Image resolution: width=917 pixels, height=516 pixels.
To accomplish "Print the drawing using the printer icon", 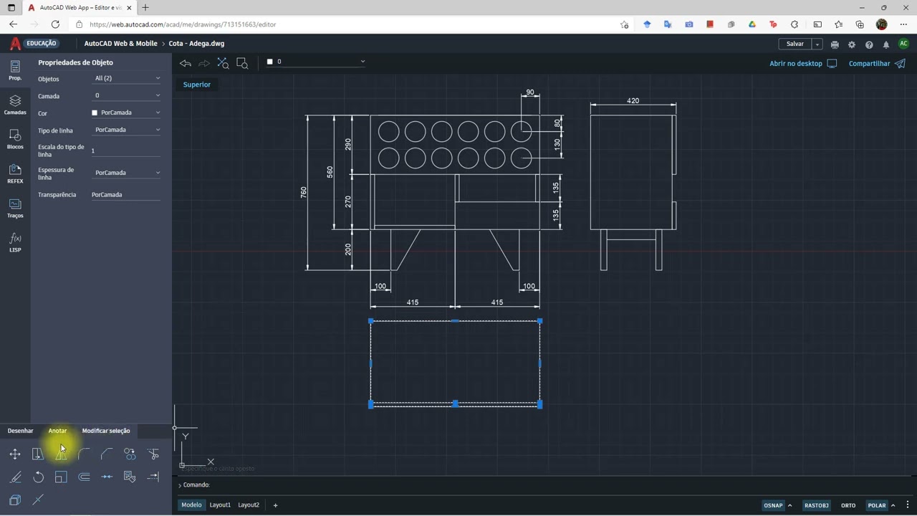I will pyautogui.click(x=835, y=44).
